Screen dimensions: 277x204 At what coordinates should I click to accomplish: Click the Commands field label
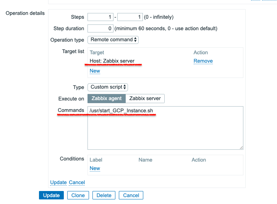71,110
